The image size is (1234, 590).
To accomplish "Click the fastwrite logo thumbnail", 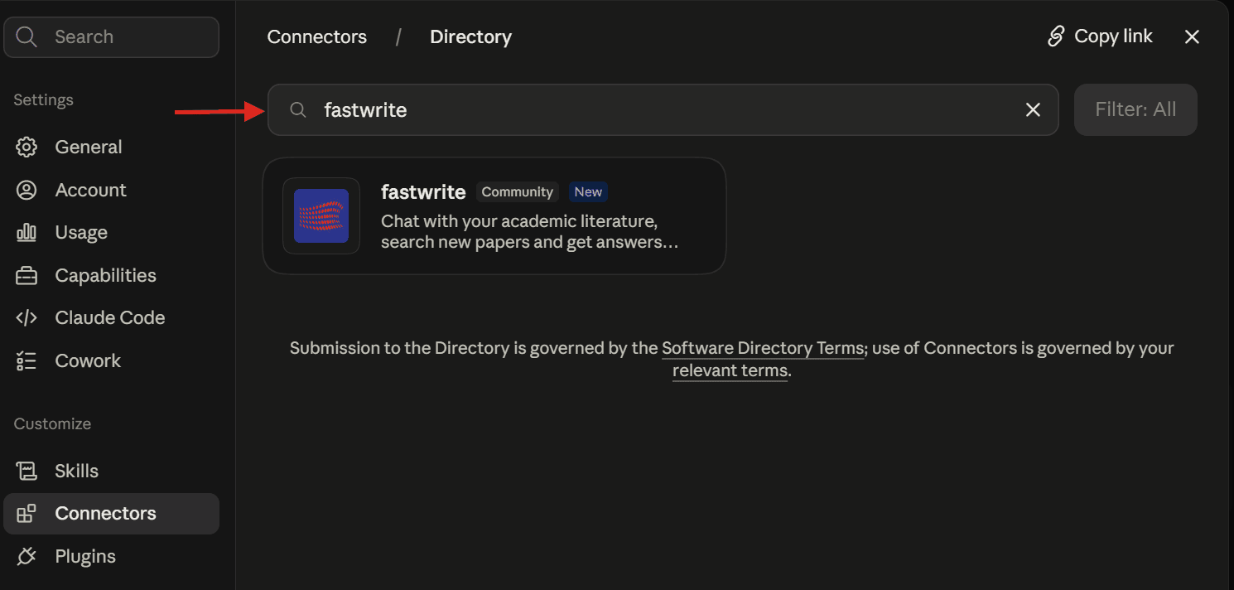I will (x=321, y=215).
